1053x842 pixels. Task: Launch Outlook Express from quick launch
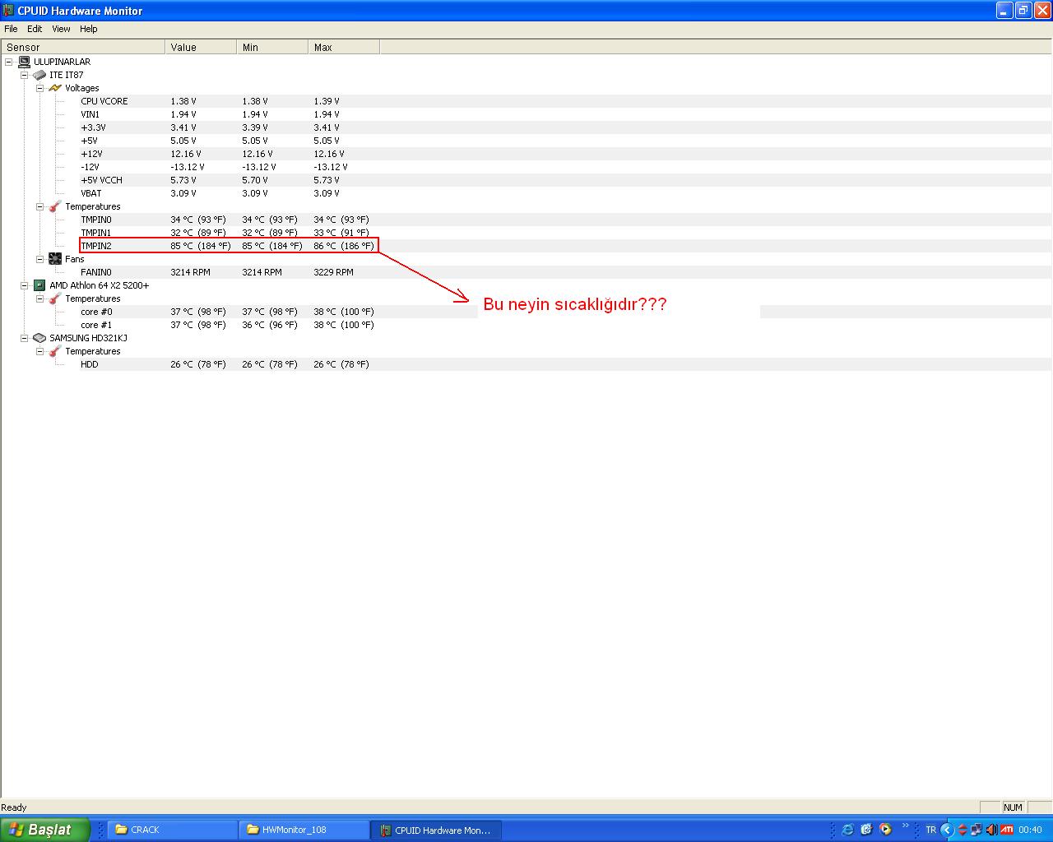866,830
